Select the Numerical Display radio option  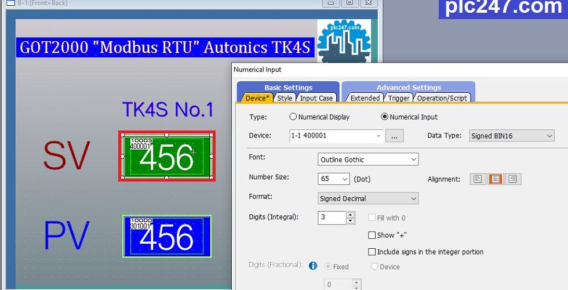point(293,117)
